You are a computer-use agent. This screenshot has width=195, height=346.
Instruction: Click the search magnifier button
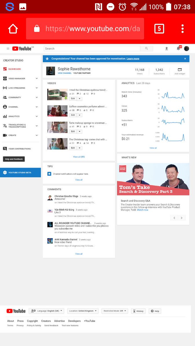147,49
